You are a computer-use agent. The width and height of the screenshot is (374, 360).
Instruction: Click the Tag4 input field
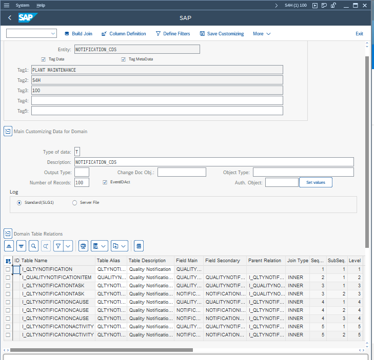coord(157,101)
